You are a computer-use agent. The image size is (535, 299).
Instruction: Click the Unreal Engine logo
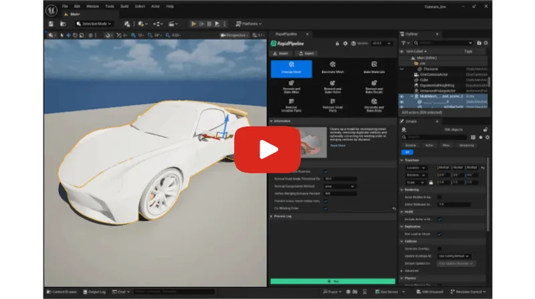tap(51, 10)
